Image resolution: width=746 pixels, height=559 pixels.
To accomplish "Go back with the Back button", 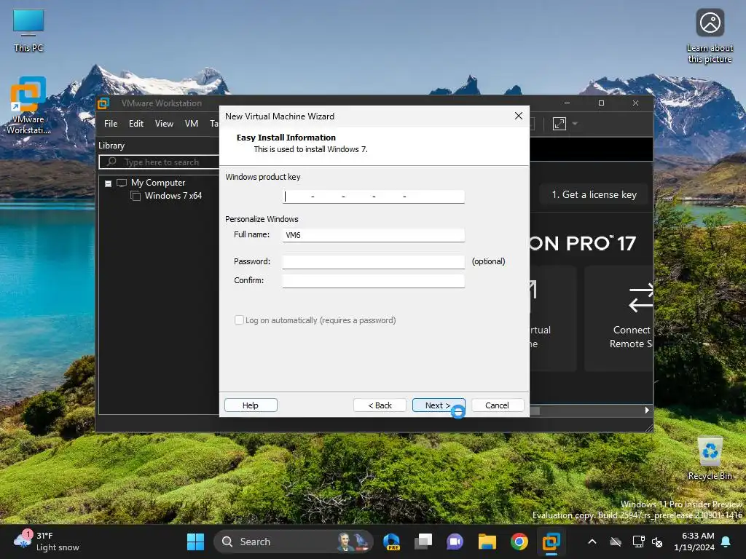I will point(380,405).
